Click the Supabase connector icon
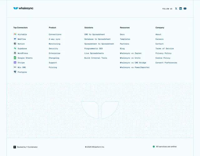This screenshot has height=156, width=200. coord(15,48)
